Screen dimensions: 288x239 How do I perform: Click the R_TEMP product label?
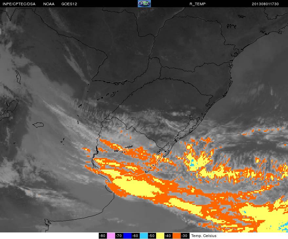[x=197, y=4]
